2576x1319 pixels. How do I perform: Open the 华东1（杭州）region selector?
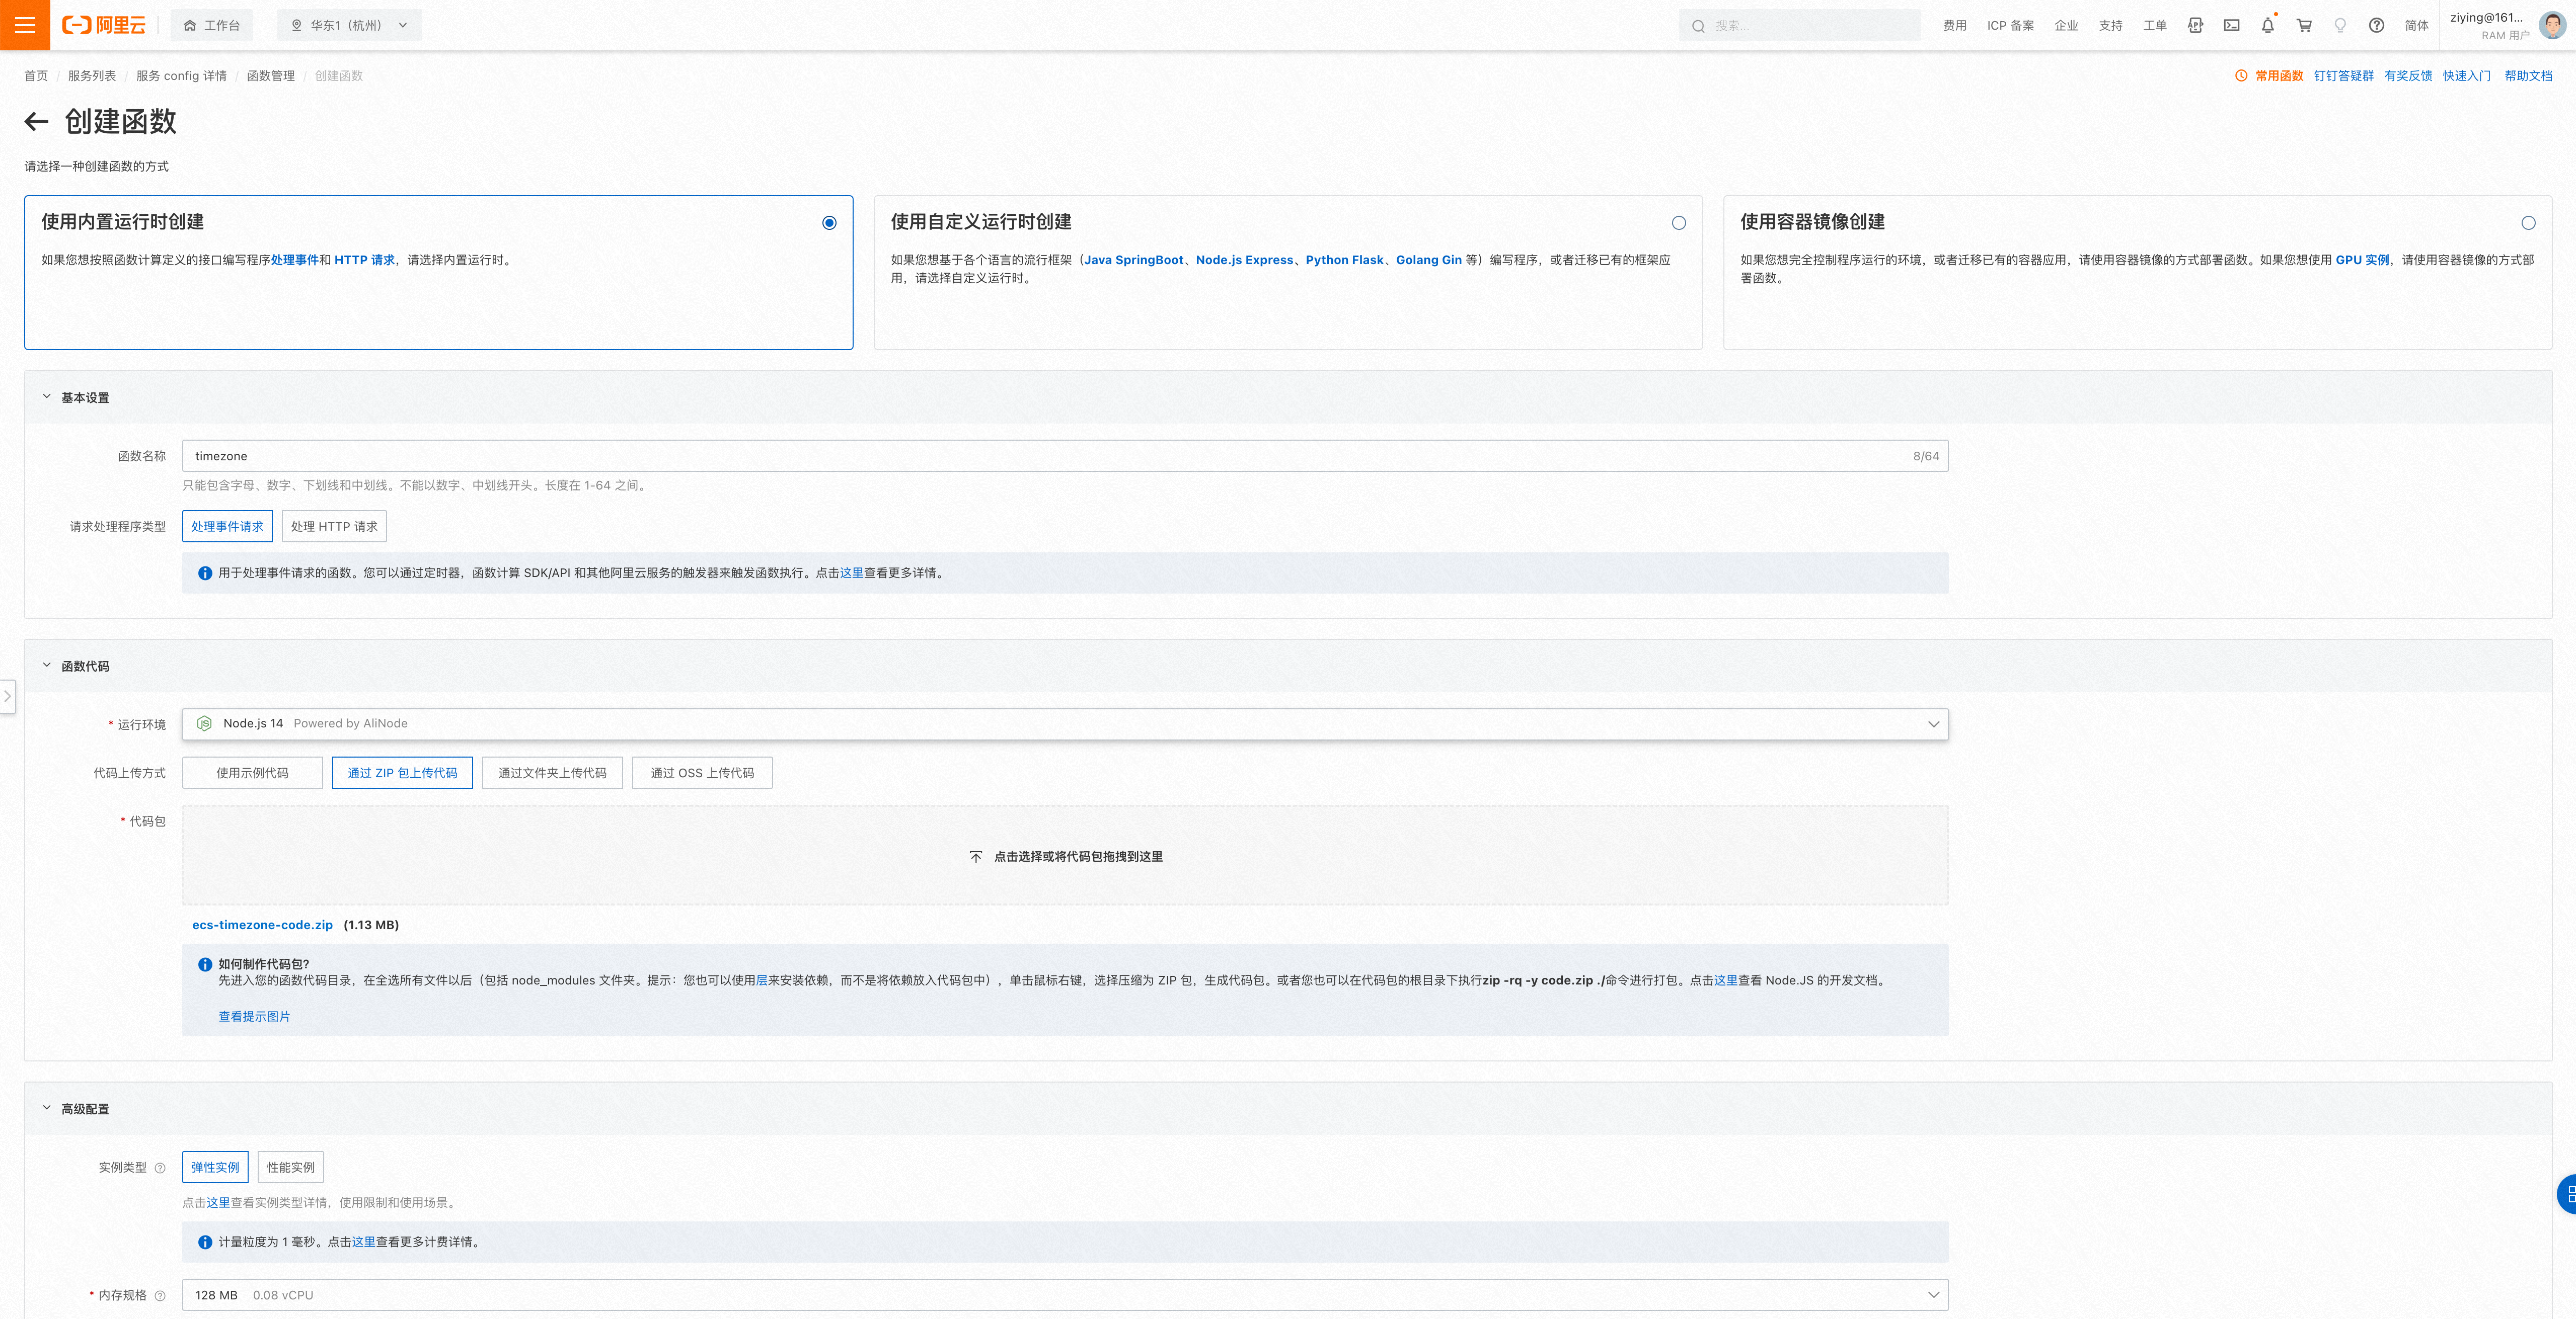(x=349, y=26)
